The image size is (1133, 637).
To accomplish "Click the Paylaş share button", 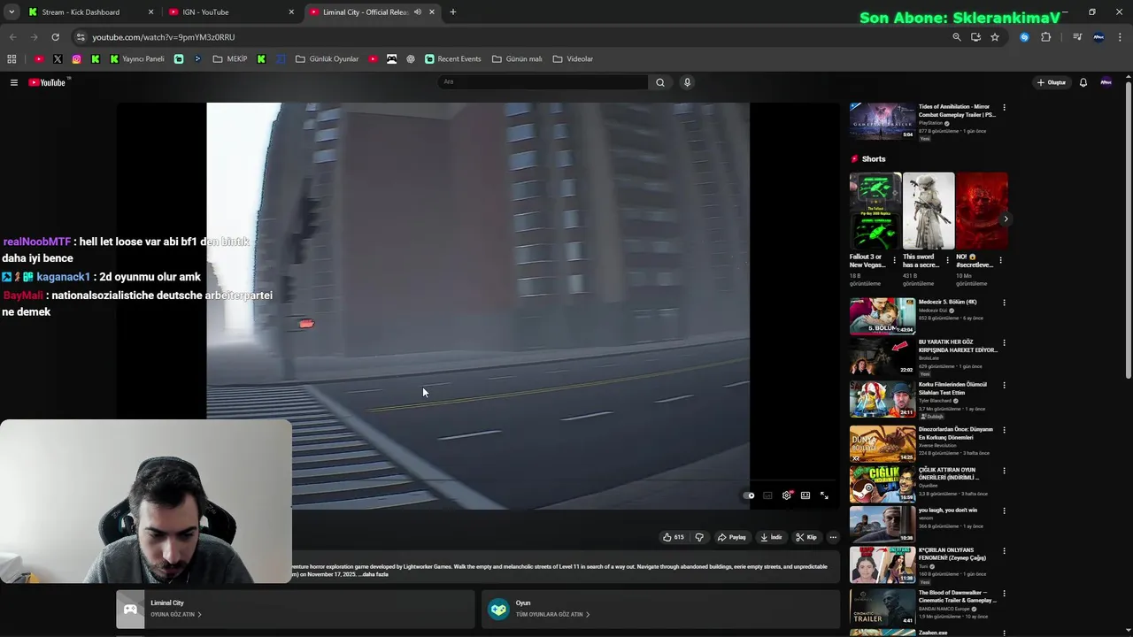I will click(x=731, y=537).
